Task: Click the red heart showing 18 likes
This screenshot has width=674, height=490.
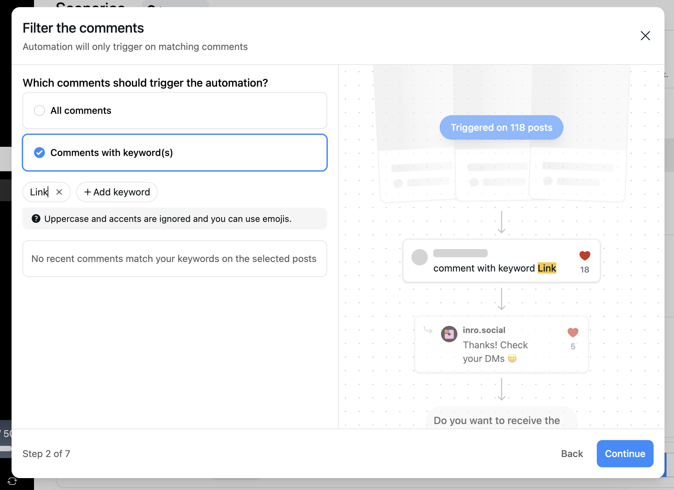Action: coord(585,256)
